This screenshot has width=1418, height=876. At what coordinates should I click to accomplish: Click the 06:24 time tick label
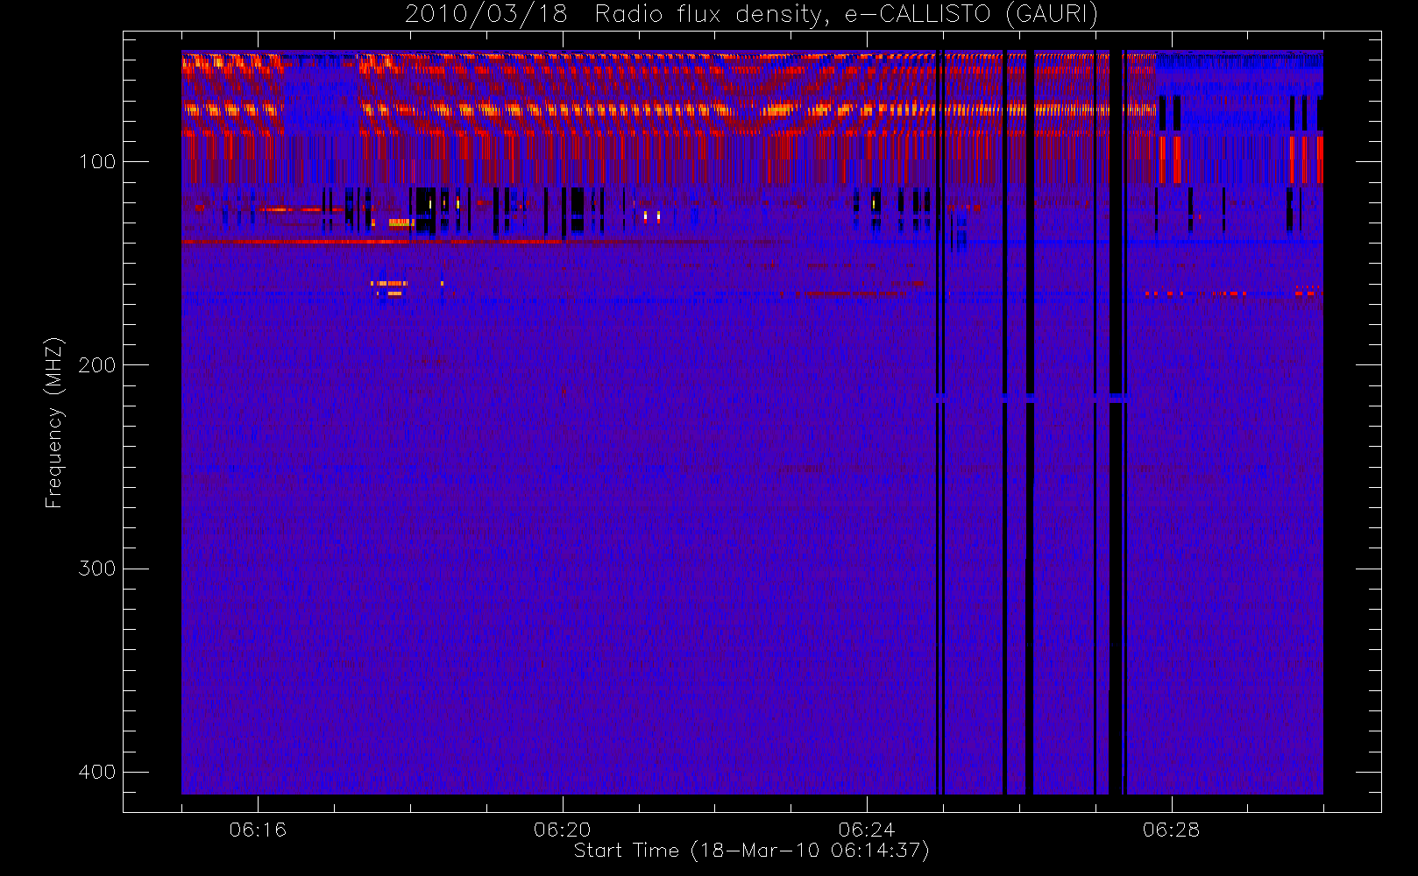click(867, 830)
